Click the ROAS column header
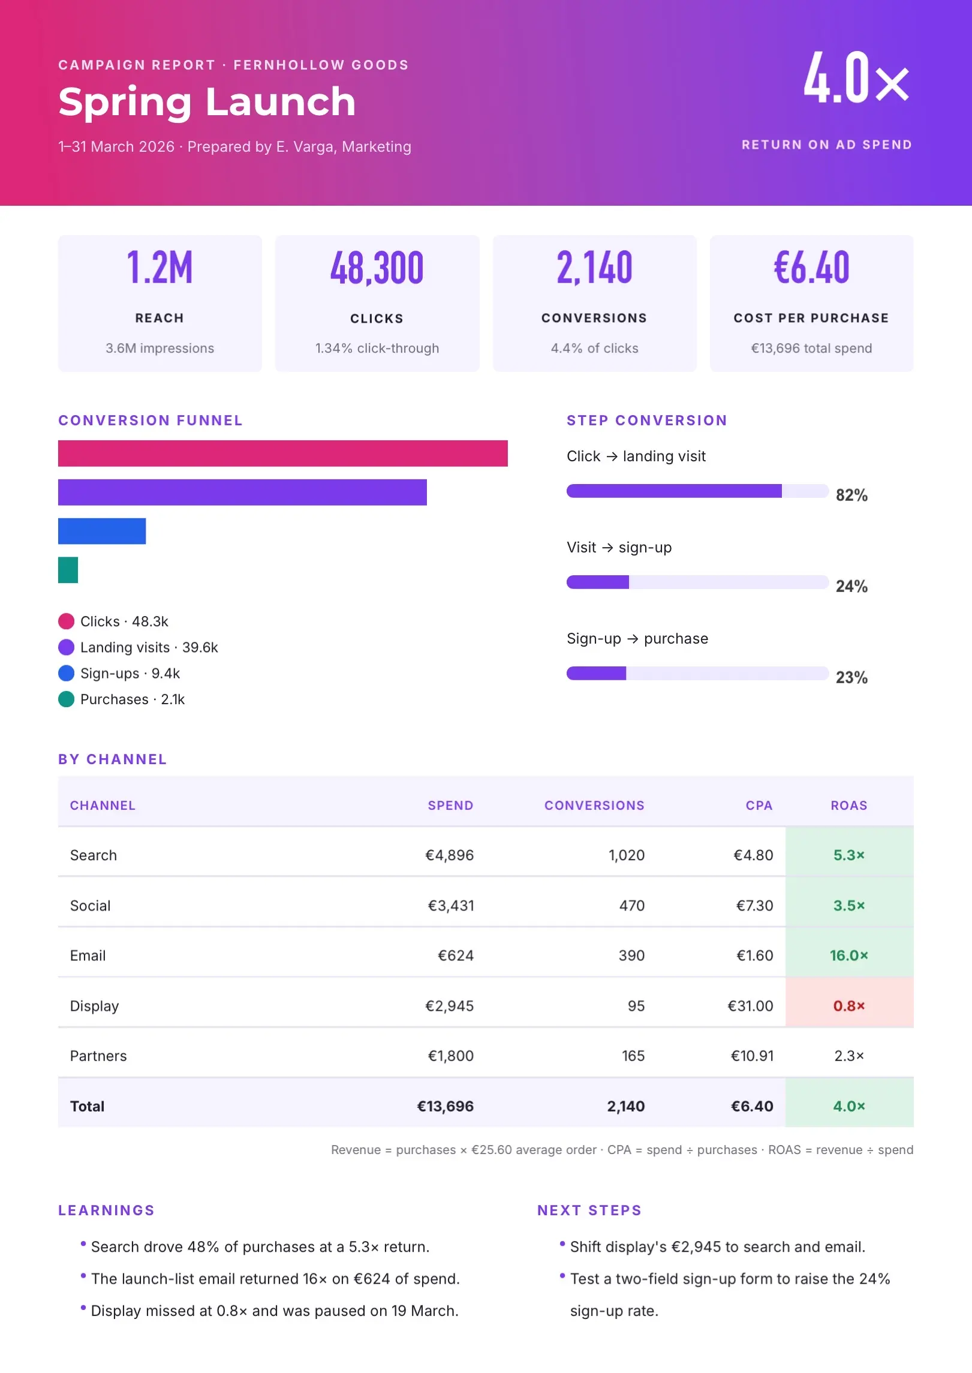Viewport: 972px width, 1373px height. [849, 806]
